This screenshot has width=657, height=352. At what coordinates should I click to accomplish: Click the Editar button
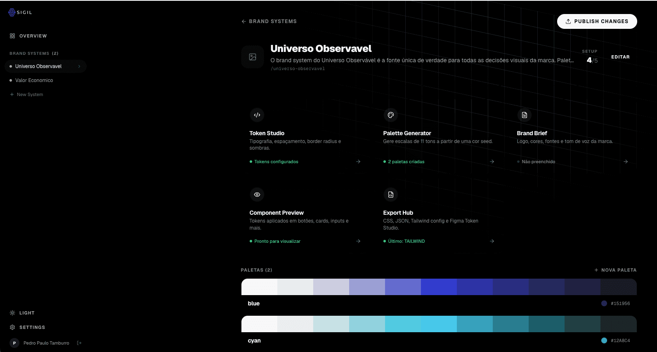point(620,57)
